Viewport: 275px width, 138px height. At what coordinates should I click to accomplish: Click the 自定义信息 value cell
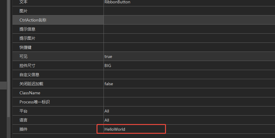pos(189,74)
